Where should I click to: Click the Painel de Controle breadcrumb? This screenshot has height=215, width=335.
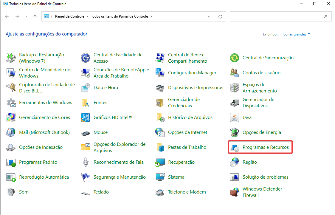(x=70, y=16)
